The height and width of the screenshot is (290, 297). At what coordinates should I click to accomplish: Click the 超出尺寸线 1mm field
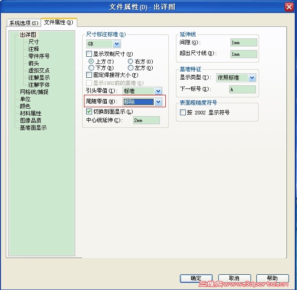244,54
